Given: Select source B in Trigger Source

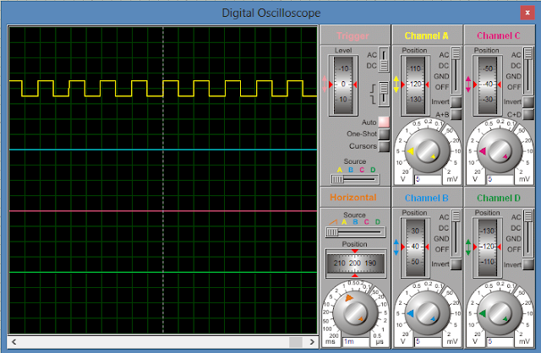Looking at the screenshot, I should click(351, 170).
